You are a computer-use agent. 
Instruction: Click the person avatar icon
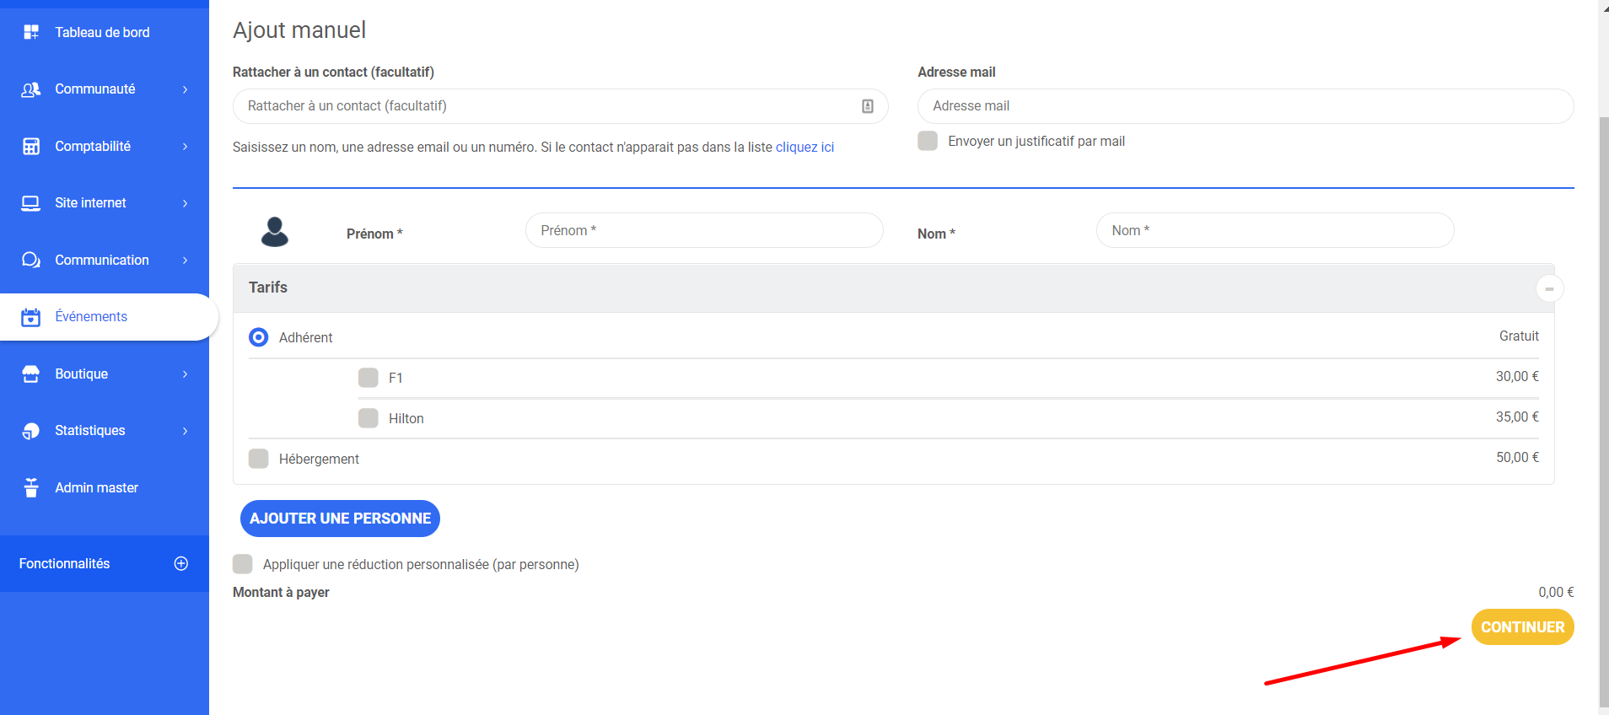pos(275,231)
